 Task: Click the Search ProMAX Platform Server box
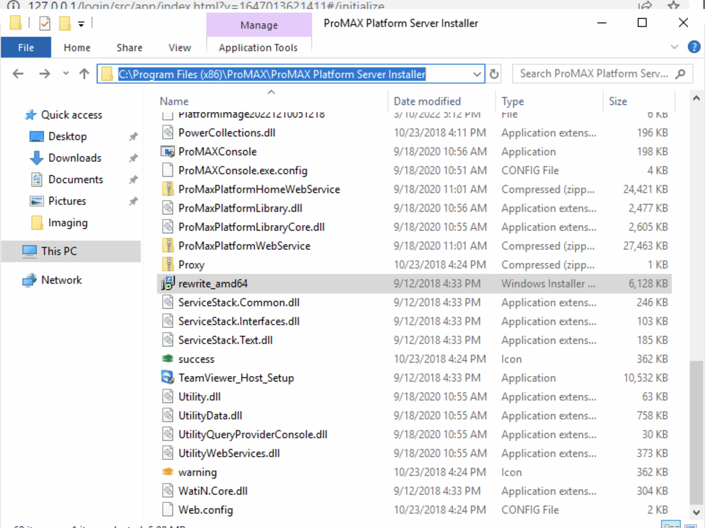602,74
